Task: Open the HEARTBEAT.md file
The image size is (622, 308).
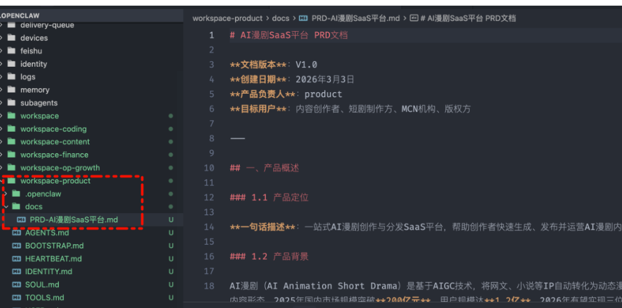Action: pyautogui.click(x=53, y=258)
